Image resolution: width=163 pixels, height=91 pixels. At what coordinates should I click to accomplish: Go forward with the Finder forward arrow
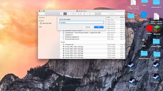(44, 14)
